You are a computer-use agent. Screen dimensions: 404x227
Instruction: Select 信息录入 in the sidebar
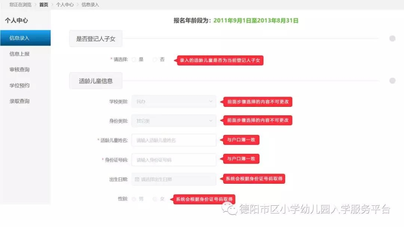pyautogui.click(x=20, y=38)
